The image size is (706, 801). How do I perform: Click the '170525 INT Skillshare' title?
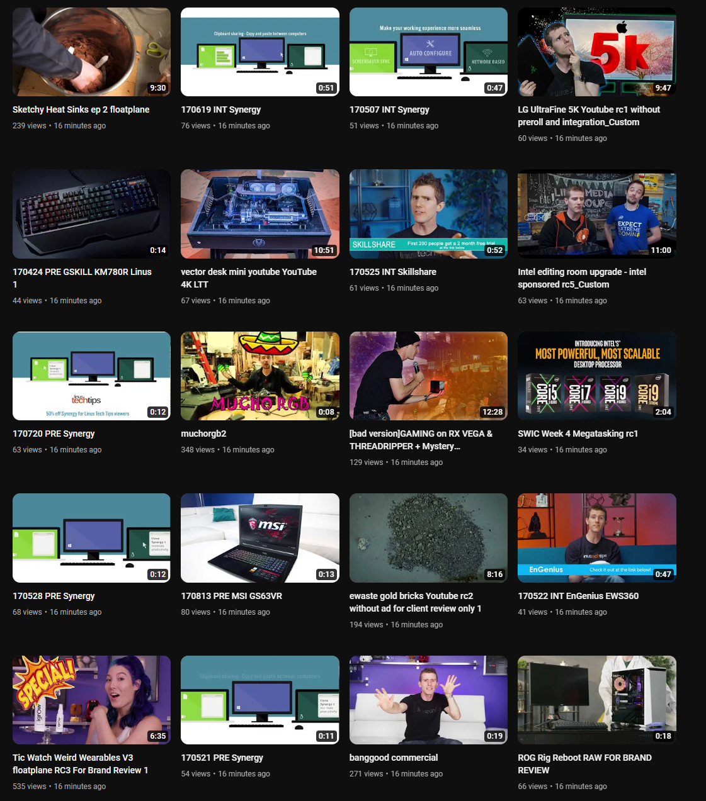point(393,272)
